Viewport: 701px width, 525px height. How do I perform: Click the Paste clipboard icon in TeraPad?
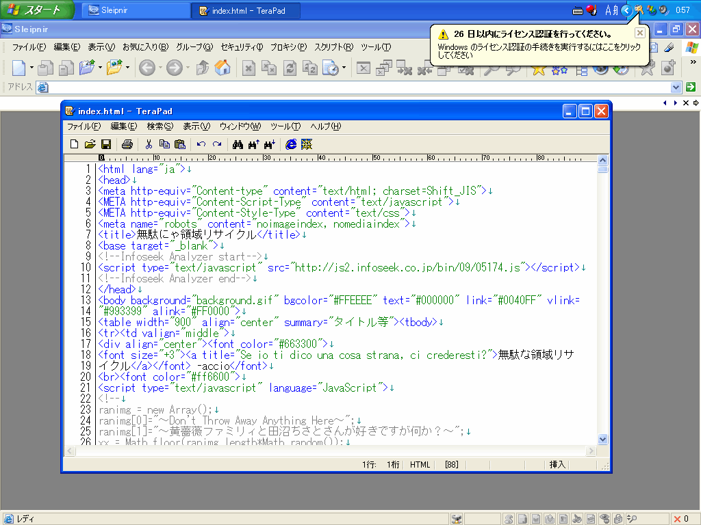[180, 144]
